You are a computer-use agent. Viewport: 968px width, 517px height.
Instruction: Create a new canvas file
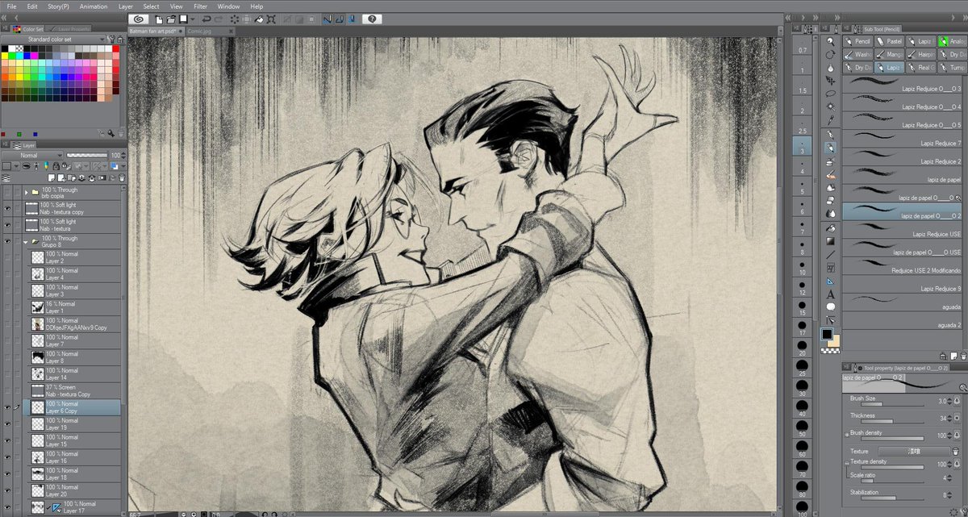(x=159, y=18)
